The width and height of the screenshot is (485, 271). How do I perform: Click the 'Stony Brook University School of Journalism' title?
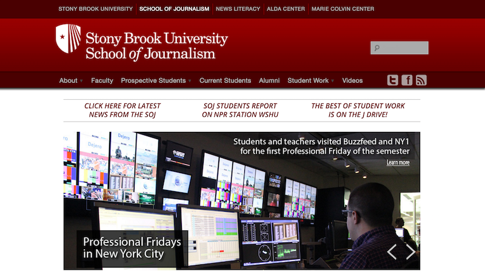(156, 46)
